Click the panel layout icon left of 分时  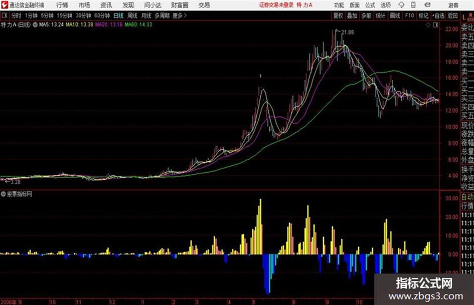(x=5, y=16)
